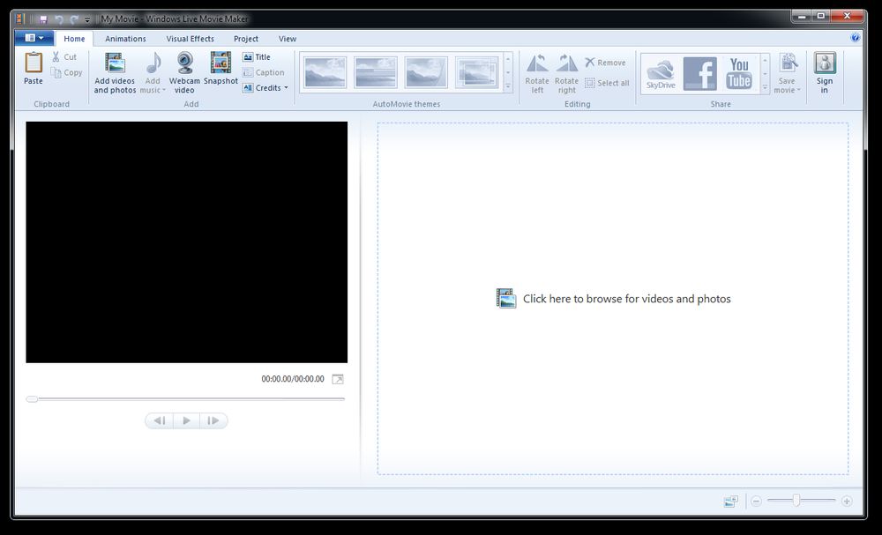
Task: Switch to the Animations tab
Action: pos(125,38)
